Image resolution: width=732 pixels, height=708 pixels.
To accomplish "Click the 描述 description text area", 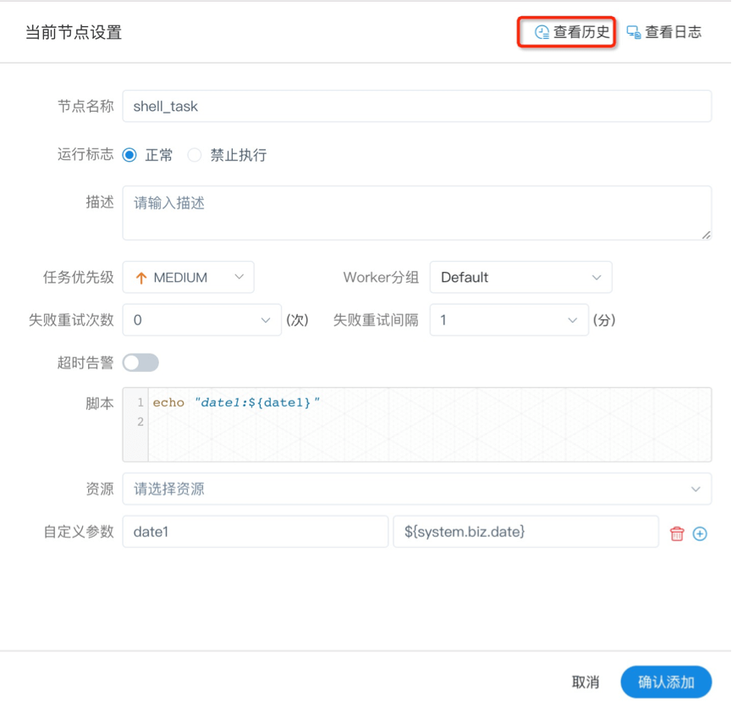I will tap(416, 213).
